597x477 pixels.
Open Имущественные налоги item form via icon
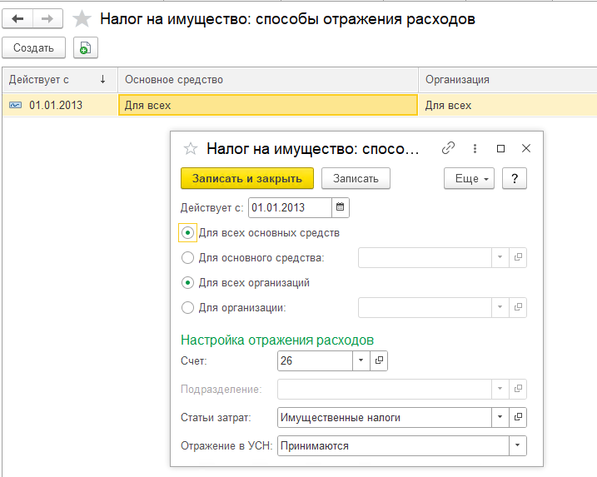pyautogui.click(x=518, y=417)
